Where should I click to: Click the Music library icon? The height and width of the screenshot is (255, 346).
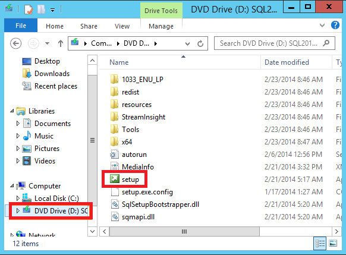pyautogui.click(x=27, y=136)
